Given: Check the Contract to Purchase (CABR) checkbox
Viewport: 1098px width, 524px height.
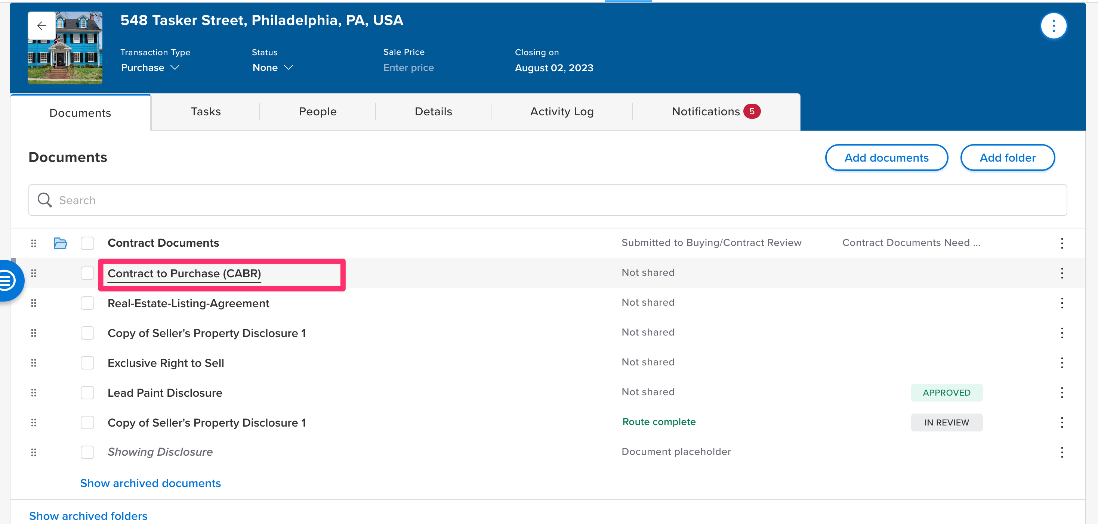Looking at the screenshot, I should [x=87, y=273].
